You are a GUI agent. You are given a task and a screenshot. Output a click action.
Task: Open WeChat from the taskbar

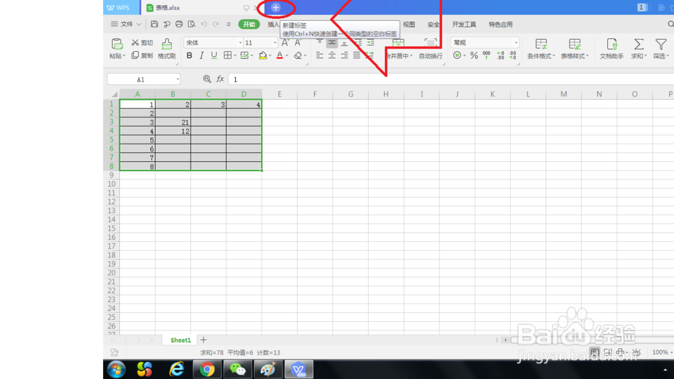point(237,369)
